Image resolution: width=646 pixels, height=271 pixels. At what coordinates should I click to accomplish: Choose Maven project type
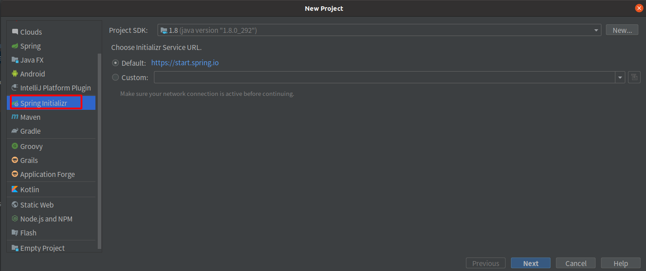click(52, 117)
